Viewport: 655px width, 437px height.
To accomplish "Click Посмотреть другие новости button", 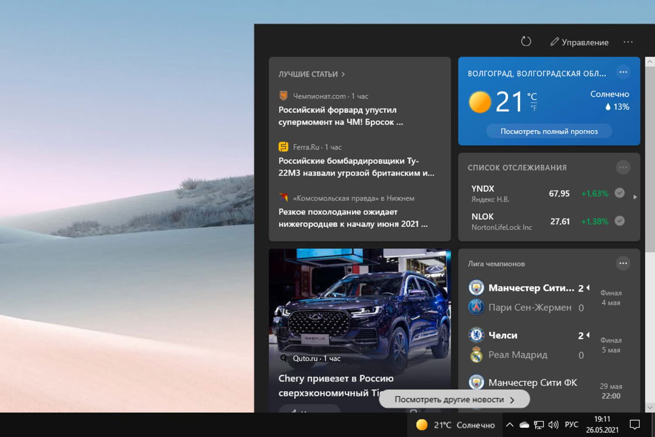I will pyautogui.click(x=455, y=399).
